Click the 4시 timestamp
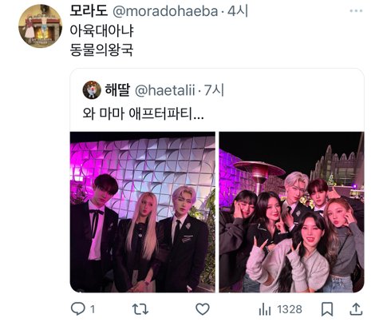This screenshot has width=383, height=322. pyautogui.click(x=238, y=11)
